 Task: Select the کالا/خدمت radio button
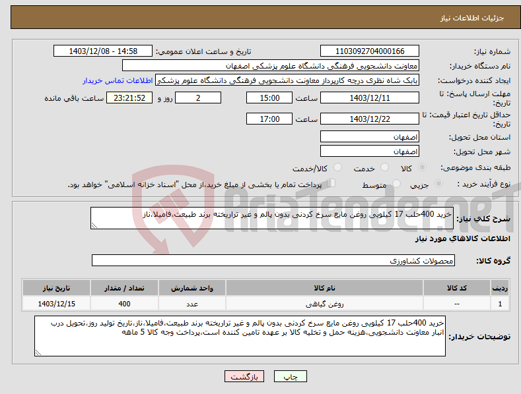click(x=337, y=167)
